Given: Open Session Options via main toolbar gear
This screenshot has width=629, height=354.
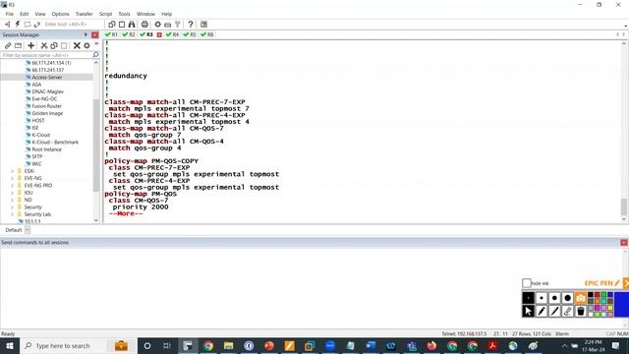Looking at the screenshot, I should (157, 25).
